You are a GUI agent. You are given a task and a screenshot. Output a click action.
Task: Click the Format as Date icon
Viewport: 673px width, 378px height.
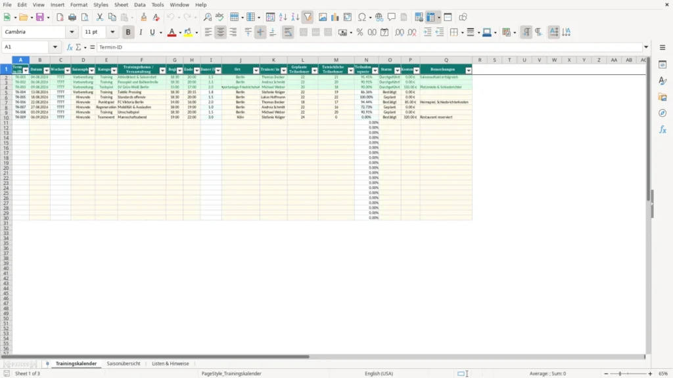click(x=384, y=32)
